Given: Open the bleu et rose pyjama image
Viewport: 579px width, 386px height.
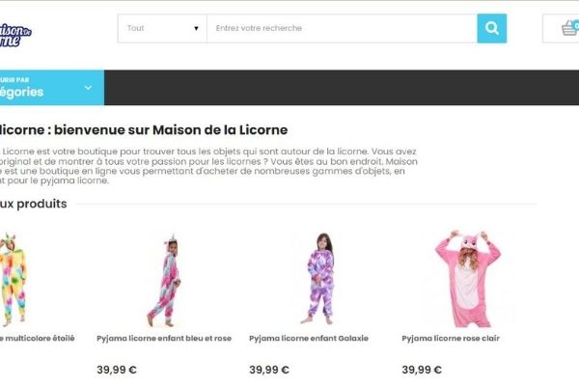Looking at the screenshot, I should point(164,280).
